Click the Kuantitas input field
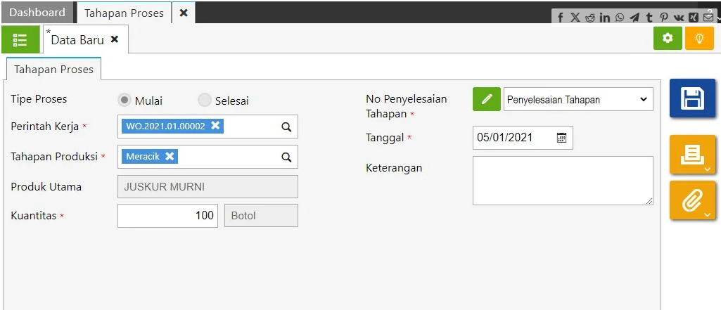The height and width of the screenshot is (310, 721). click(x=168, y=216)
